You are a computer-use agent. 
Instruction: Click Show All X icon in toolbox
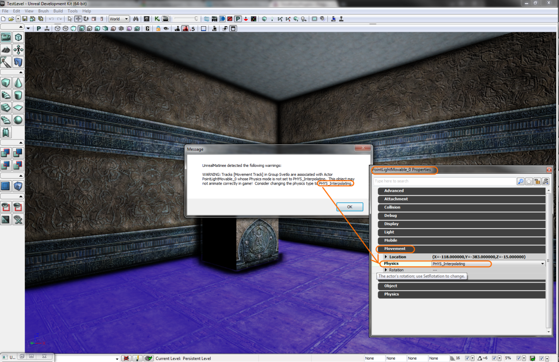click(x=19, y=220)
